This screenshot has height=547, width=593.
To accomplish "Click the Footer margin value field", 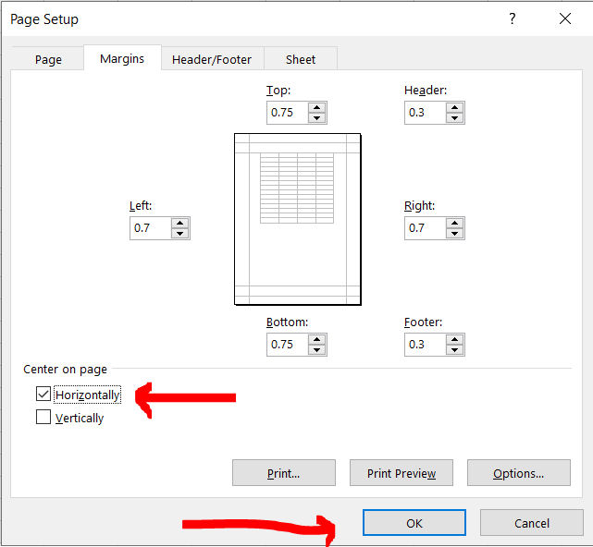I will [425, 345].
